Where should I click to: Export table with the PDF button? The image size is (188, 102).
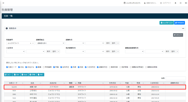pyautogui.click(x=40, y=75)
